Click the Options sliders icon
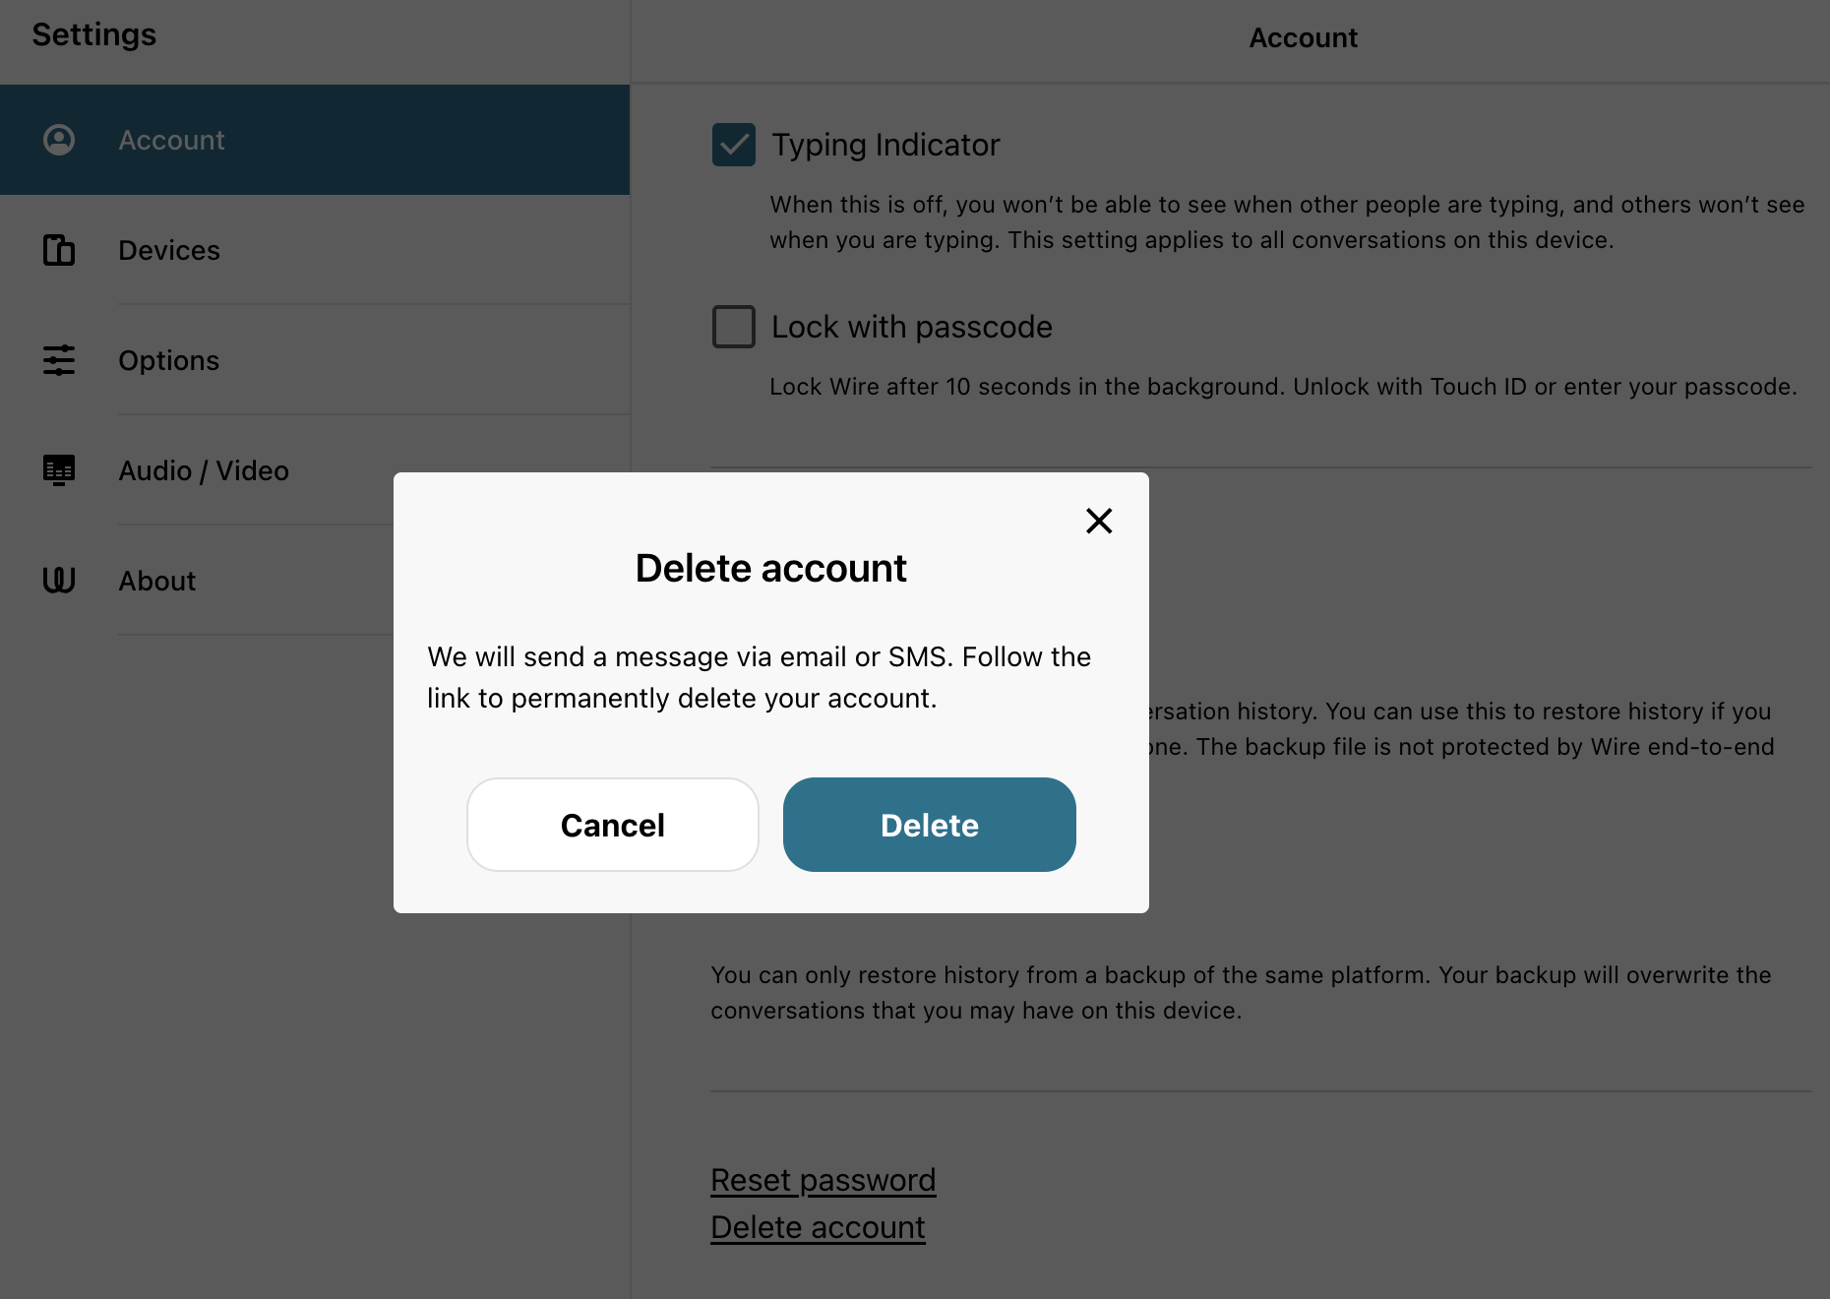The width and height of the screenshot is (1830, 1299). pos(59,360)
